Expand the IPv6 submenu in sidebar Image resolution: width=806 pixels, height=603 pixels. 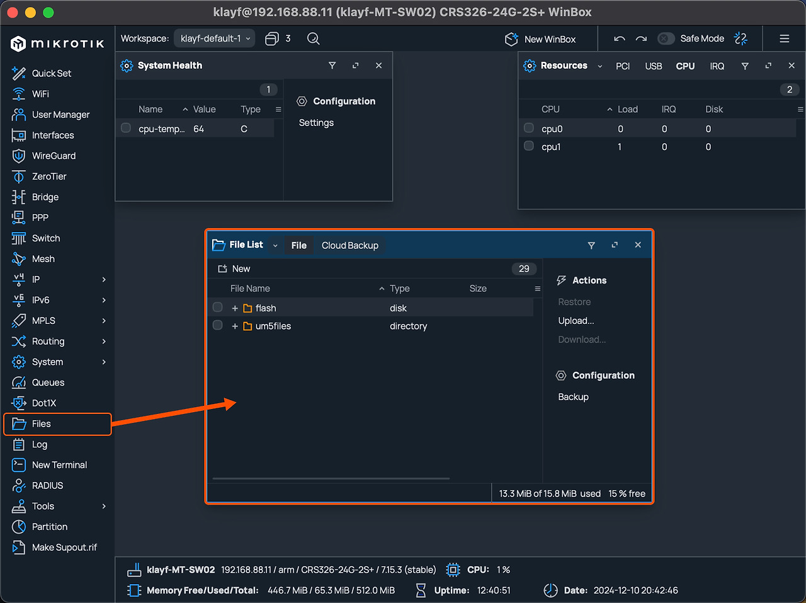[x=104, y=300]
